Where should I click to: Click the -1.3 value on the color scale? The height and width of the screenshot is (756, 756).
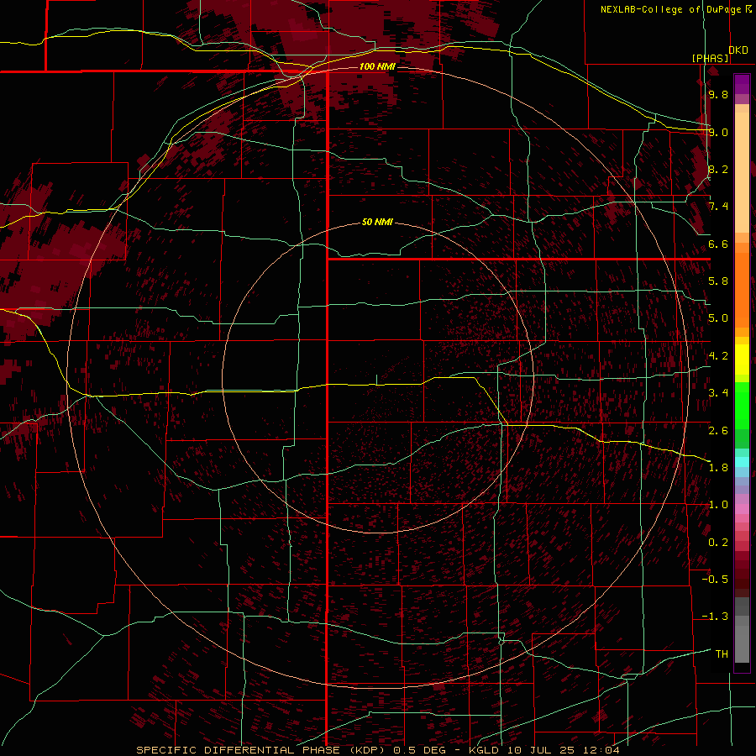[x=716, y=617]
